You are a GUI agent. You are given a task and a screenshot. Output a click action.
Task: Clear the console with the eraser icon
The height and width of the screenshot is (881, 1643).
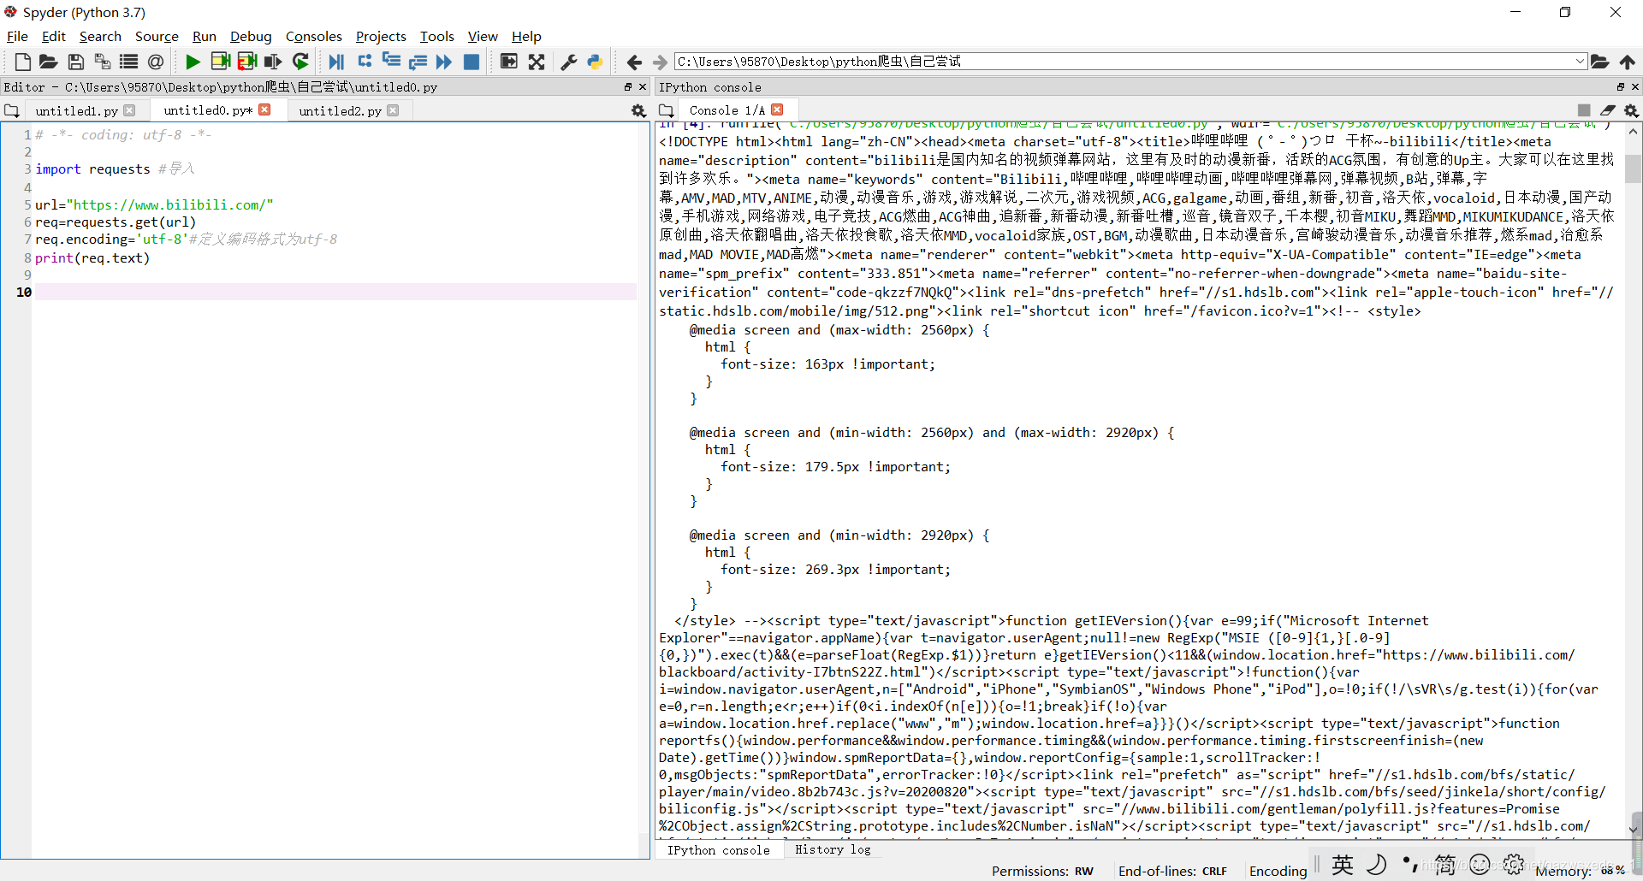(1608, 110)
